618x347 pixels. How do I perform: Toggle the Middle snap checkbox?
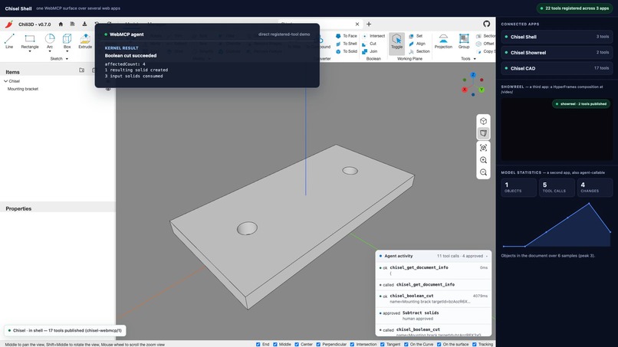tap(275, 344)
